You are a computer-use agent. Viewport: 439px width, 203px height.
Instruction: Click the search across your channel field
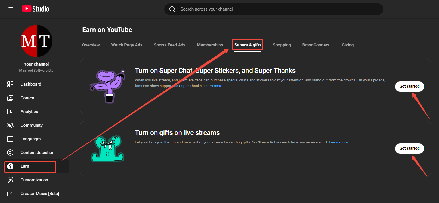(274, 9)
